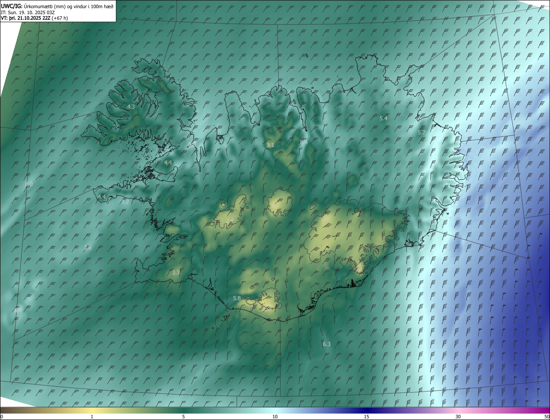This screenshot has height=420, width=550.
Task: Pick the pink color above the 30 tick
Action: (458, 410)
